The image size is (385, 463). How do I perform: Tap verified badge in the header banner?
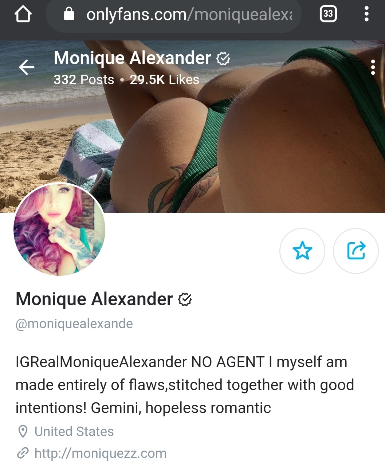point(223,58)
